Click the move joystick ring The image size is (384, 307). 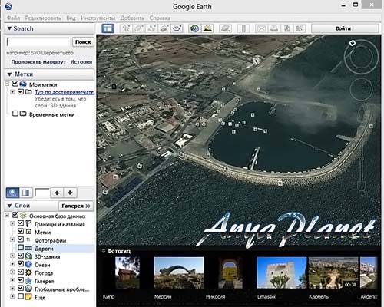(361, 89)
